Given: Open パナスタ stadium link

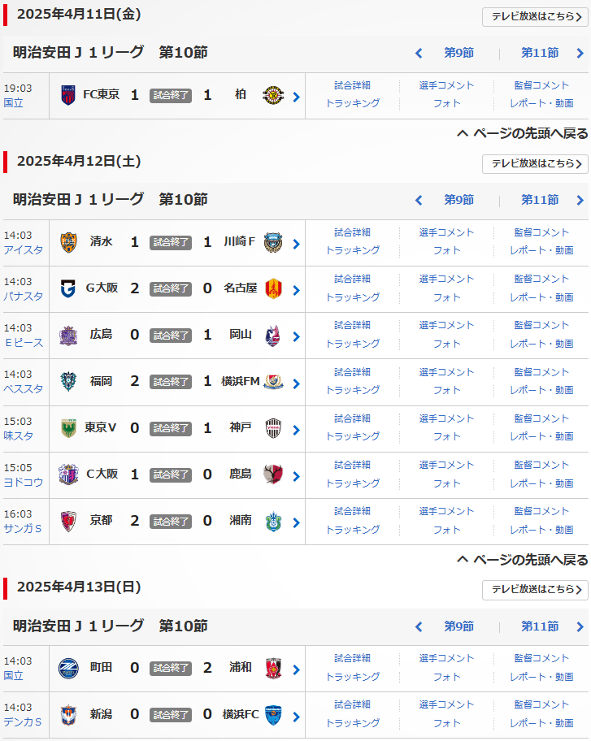Looking at the screenshot, I should point(24,297).
